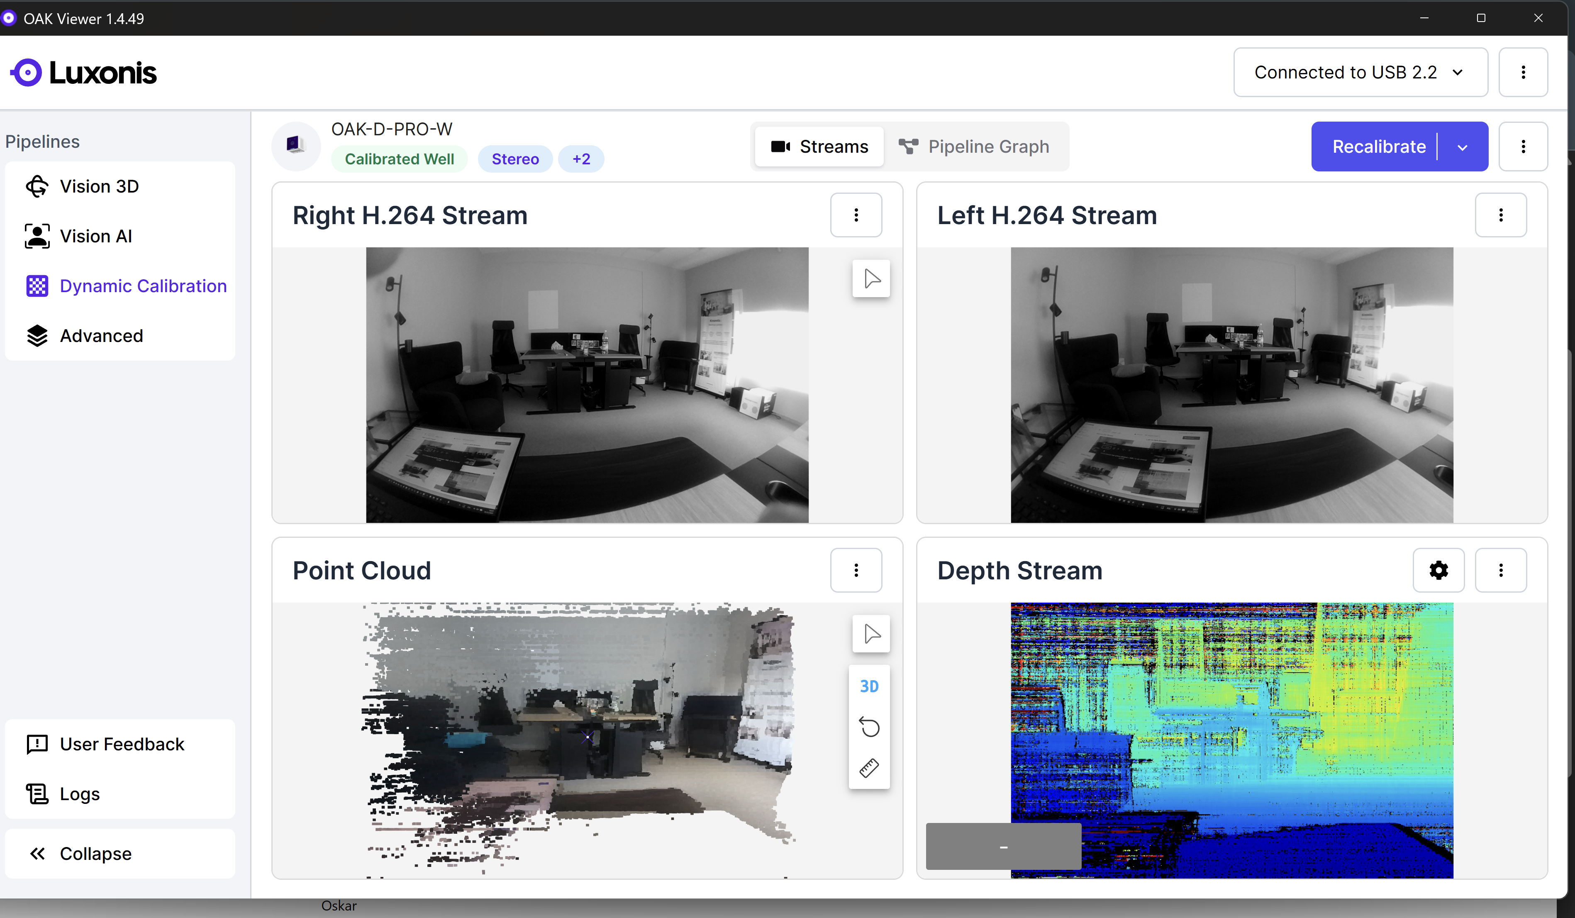Collapse the sidebar
The width and height of the screenshot is (1575, 918).
click(x=95, y=853)
